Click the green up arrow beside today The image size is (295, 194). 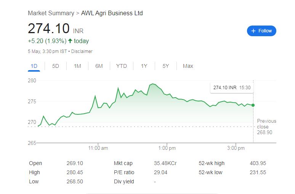pyautogui.click(x=70, y=41)
